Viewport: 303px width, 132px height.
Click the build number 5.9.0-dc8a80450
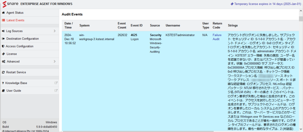tap(46, 127)
